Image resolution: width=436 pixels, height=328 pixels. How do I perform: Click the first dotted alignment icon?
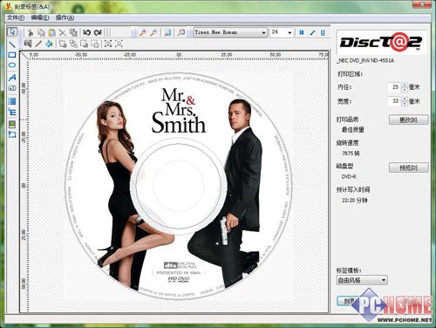click(x=108, y=44)
